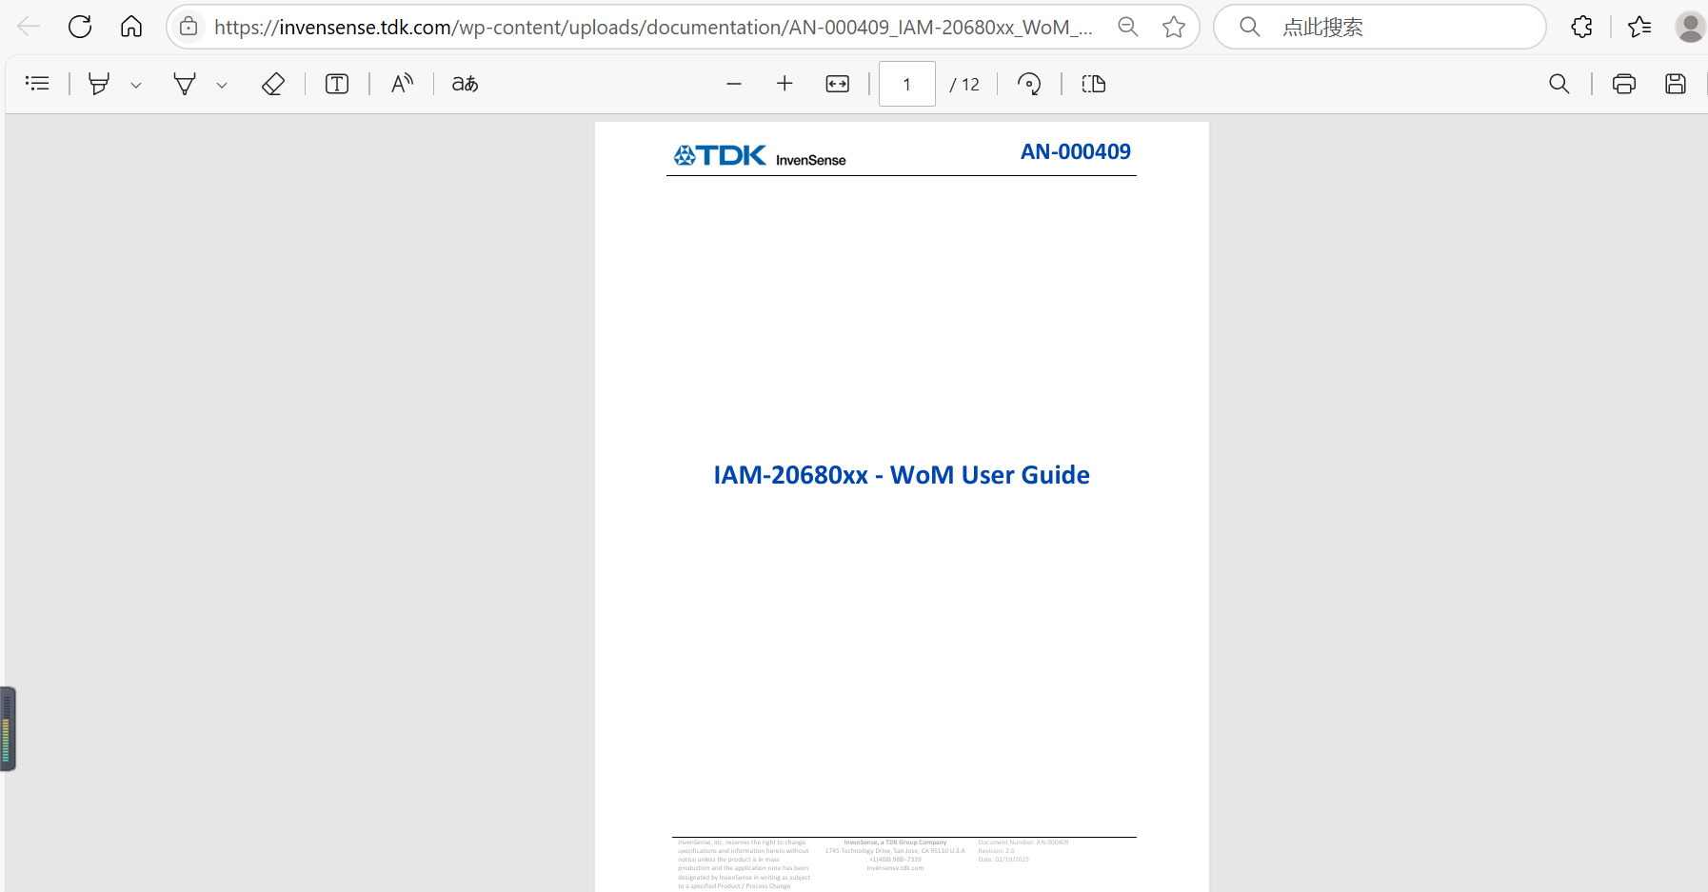This screenshot has height=892, width=1708.
Task: Click the total pages '/ 12' label
Action: coord(964,85)
